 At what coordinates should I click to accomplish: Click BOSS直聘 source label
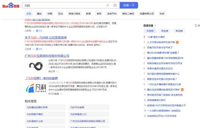click(54, 94)
